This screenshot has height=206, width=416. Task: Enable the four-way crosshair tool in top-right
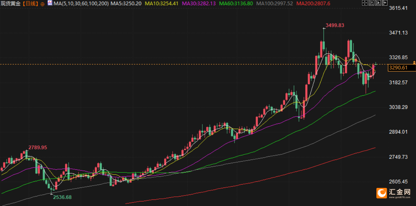[364, 3]
